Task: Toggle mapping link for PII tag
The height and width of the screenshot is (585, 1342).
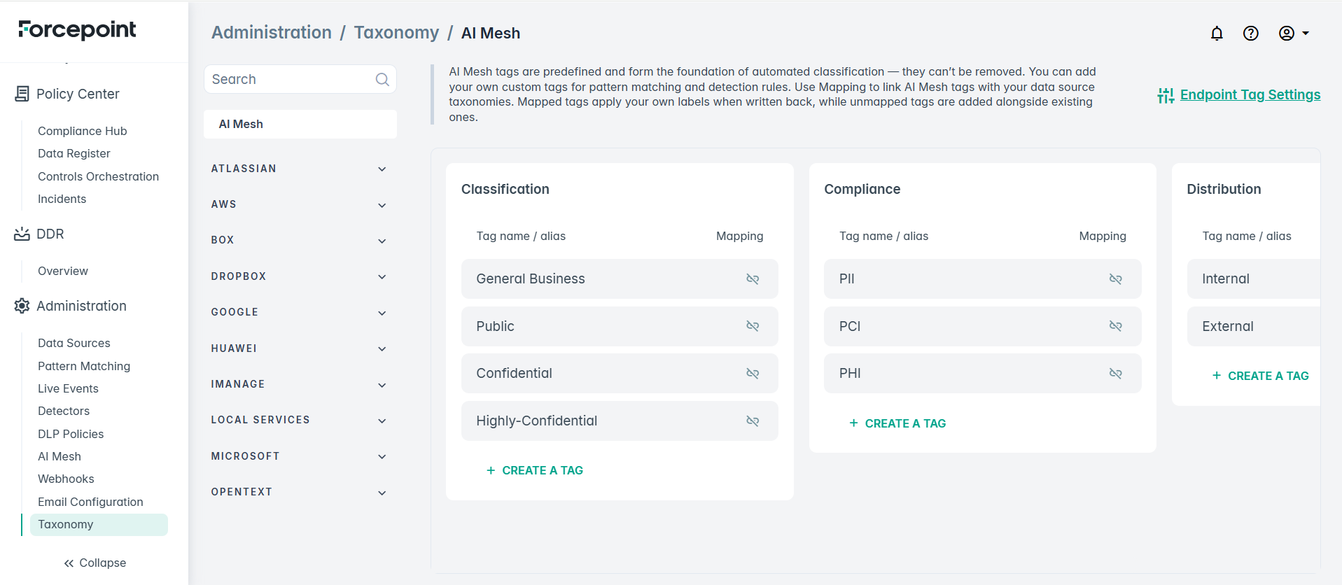Action: coord(1115,279)
